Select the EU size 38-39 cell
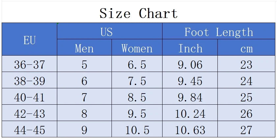Viewport: 277px width, 139px height. tap(29, 81)
